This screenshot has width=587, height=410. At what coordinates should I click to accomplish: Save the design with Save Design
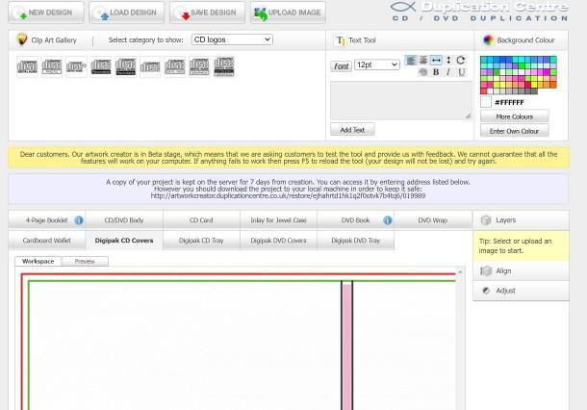(x=207, y=13)
